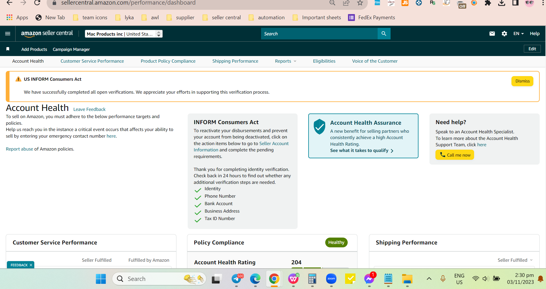This screenshot has width=546, height=289.
Task: Open Voice of the Customer tab
Action: click(375, 61)
